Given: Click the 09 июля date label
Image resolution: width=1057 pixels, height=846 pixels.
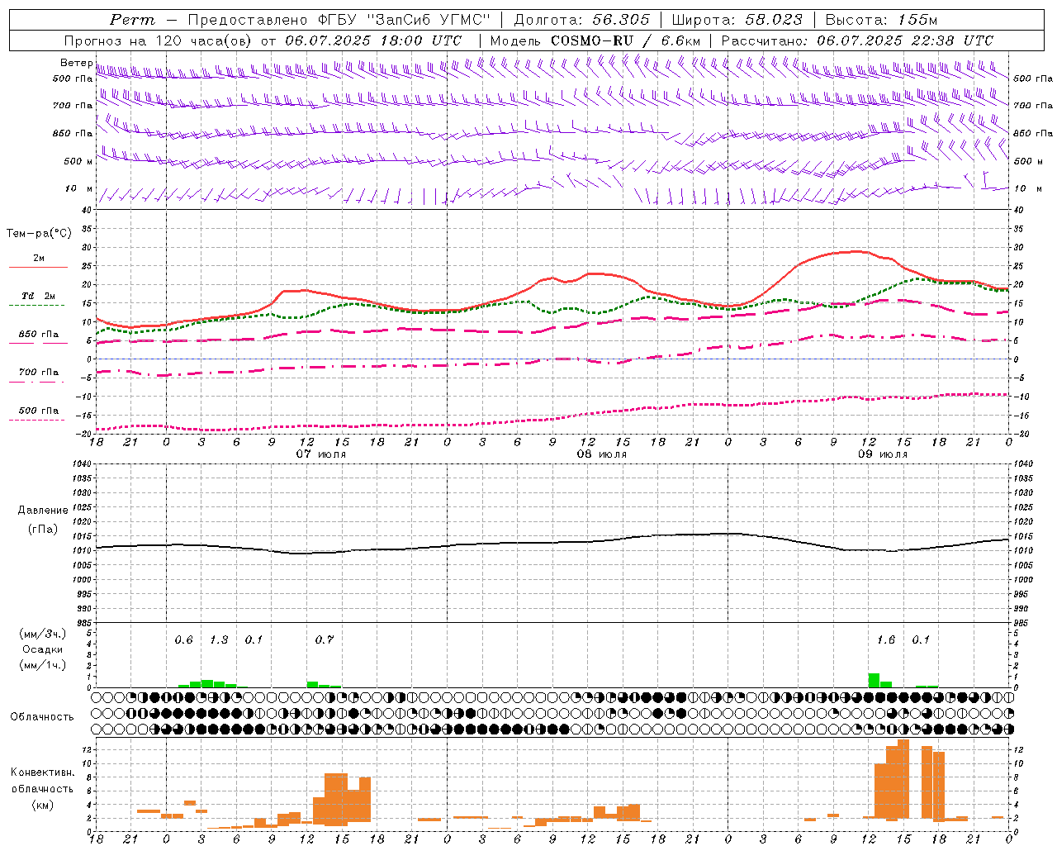Looking at the screenshot, I should (883, 454).
